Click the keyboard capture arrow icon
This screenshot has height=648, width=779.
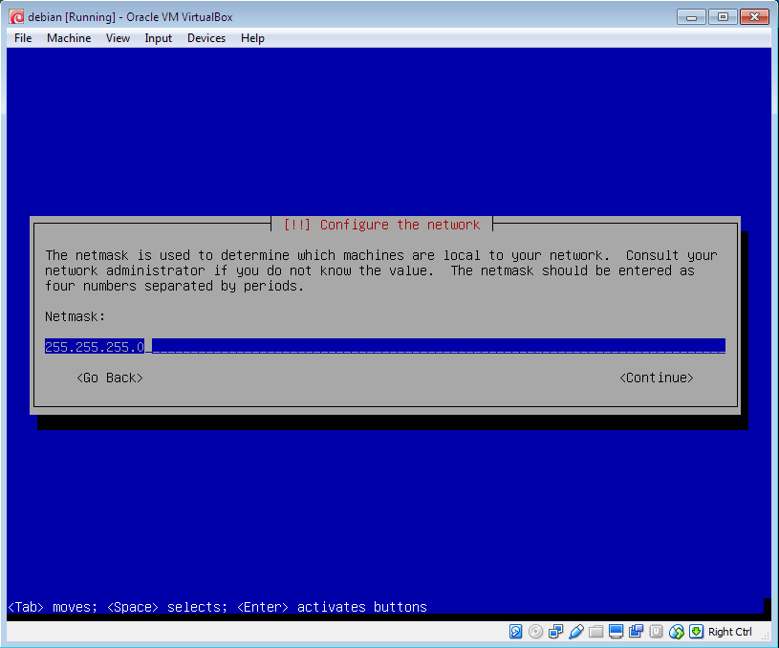coord(697,632)
